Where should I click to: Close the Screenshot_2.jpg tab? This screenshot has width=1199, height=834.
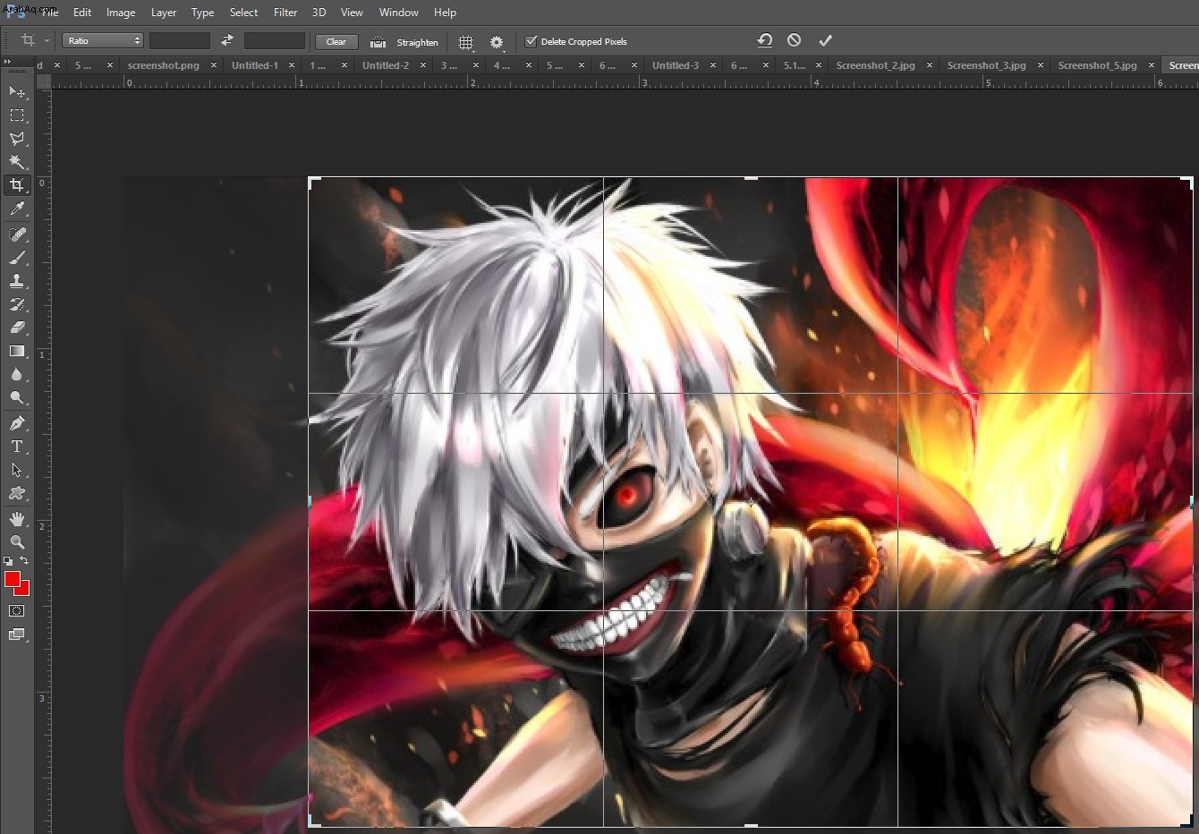click(x=930, y=65)
